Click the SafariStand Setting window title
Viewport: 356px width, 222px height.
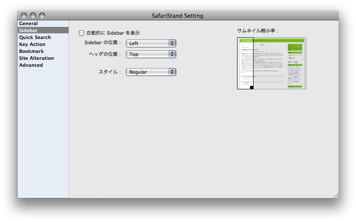(178, 16)
